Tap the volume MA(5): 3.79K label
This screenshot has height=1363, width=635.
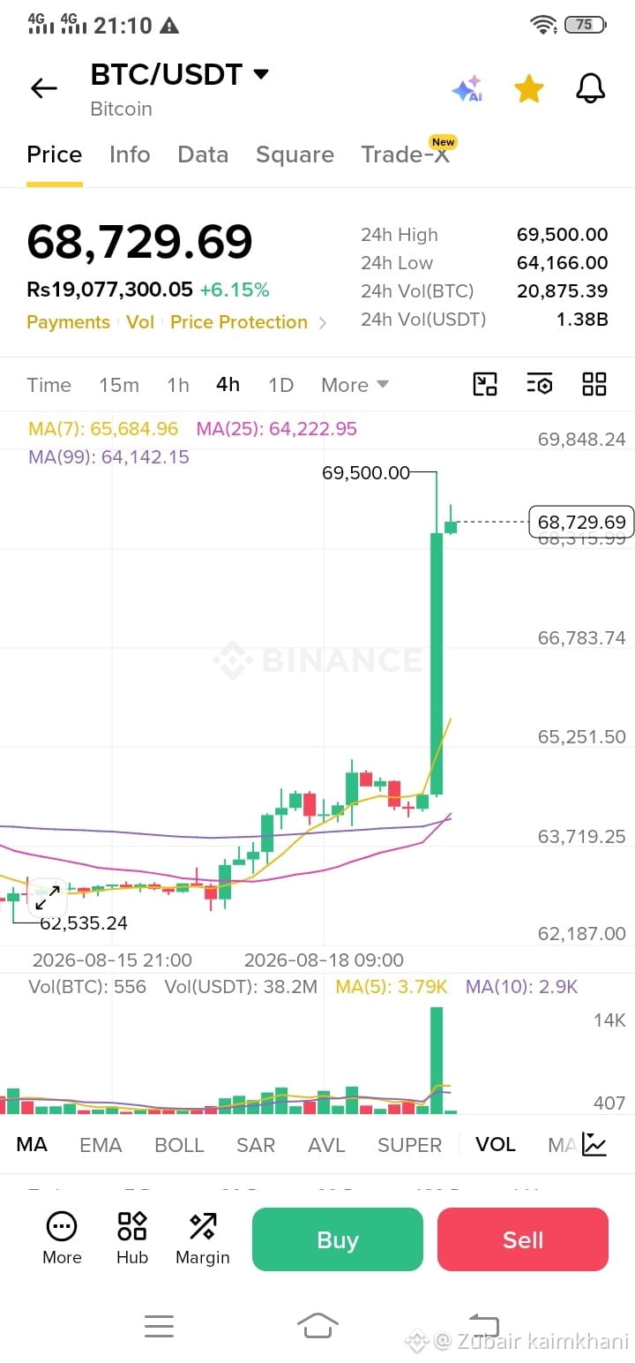tap(392, 987)
